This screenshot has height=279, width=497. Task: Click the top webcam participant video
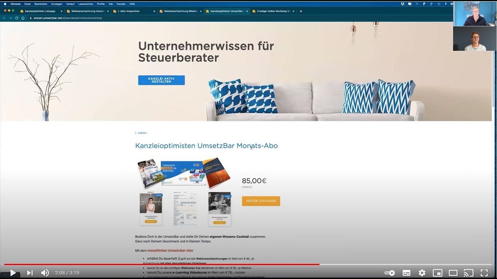[x=475, y=13]
